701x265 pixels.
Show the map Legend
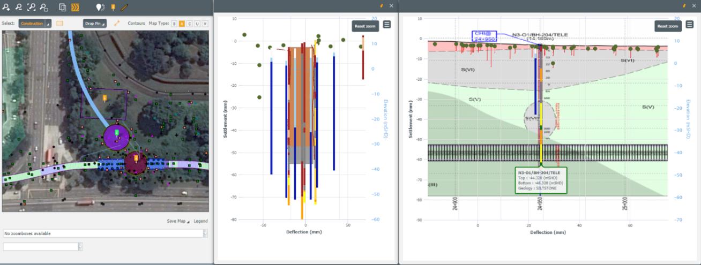pyautogui.click(x=200, y=221)
